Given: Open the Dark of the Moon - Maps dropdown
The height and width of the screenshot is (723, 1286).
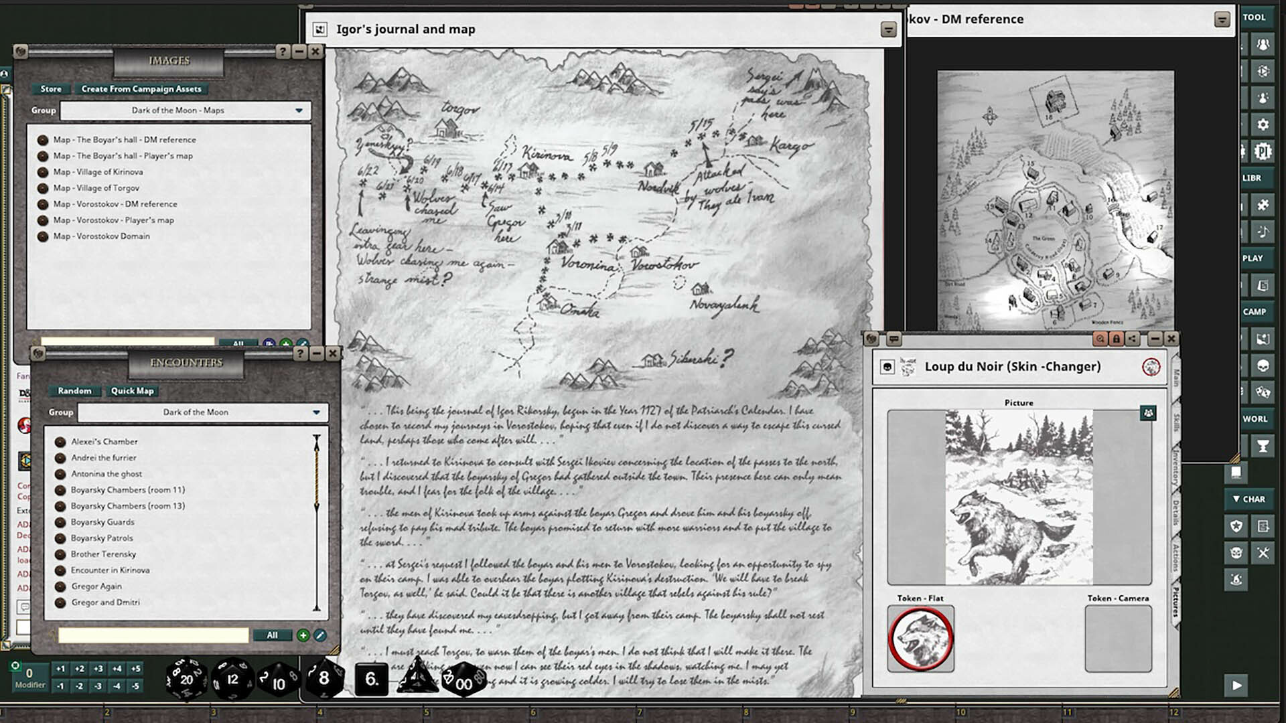Looking at the screenshot, I should click(x=184, y=111).
